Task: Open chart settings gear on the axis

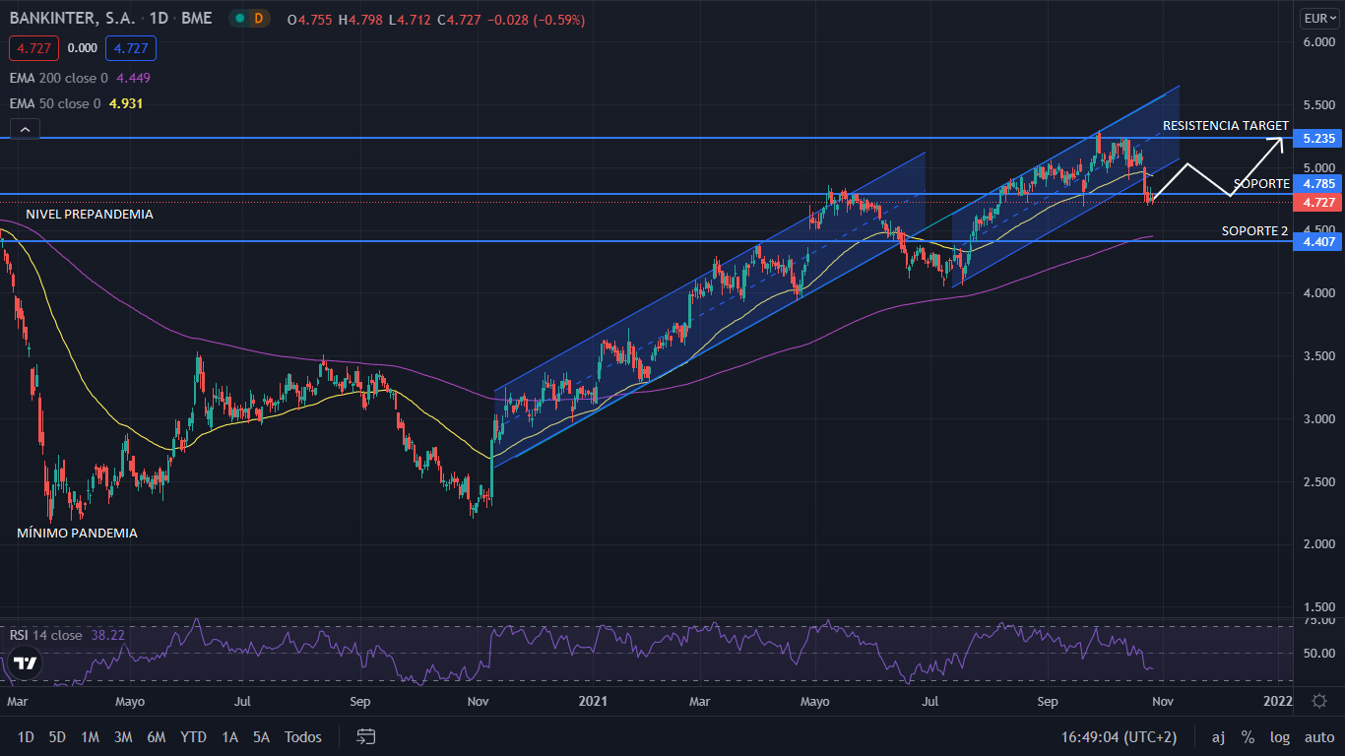Action: click(x=1318, y=701)
